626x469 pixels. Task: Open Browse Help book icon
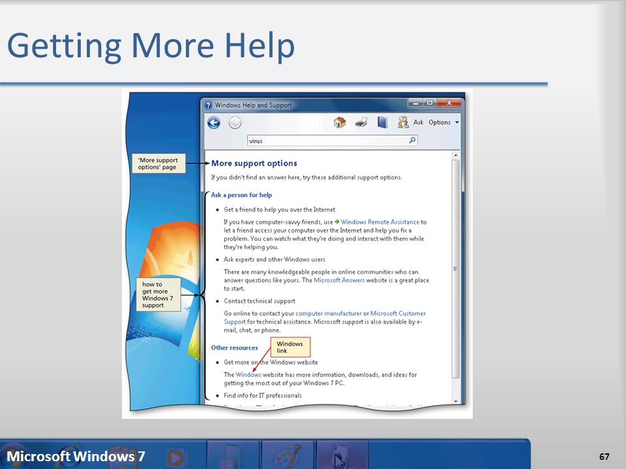click(383, 122)
